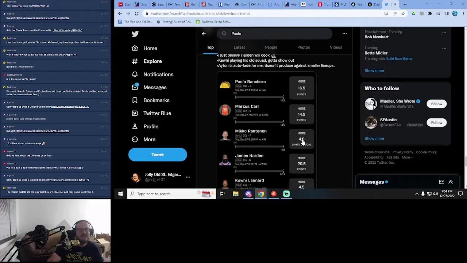
Task: Switch to the People search tab
Action: [271, 47]
